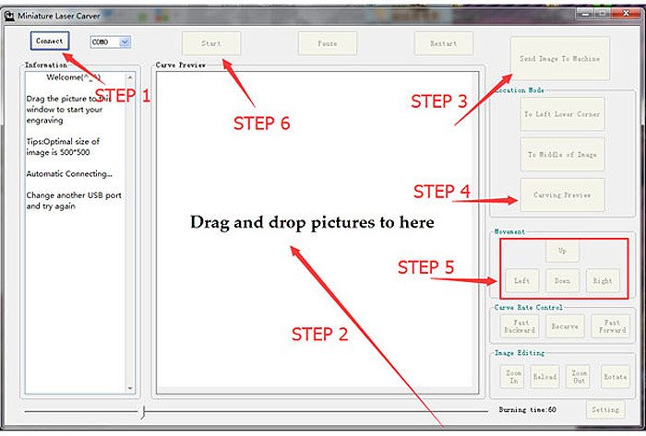Pause the carving process
Screen dimensions: 646x436
click(x=327, y=43)
